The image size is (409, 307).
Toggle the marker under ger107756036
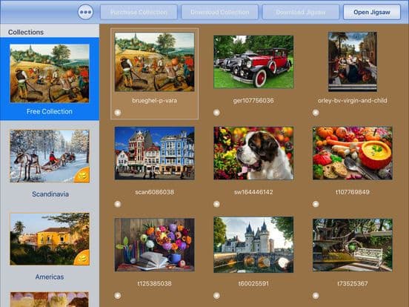[216, 113]
